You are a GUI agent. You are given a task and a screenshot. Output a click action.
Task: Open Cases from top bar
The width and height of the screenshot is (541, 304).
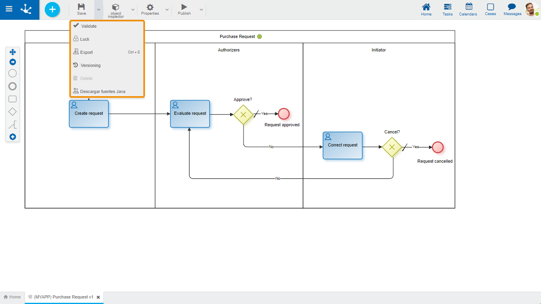[490, 9]
